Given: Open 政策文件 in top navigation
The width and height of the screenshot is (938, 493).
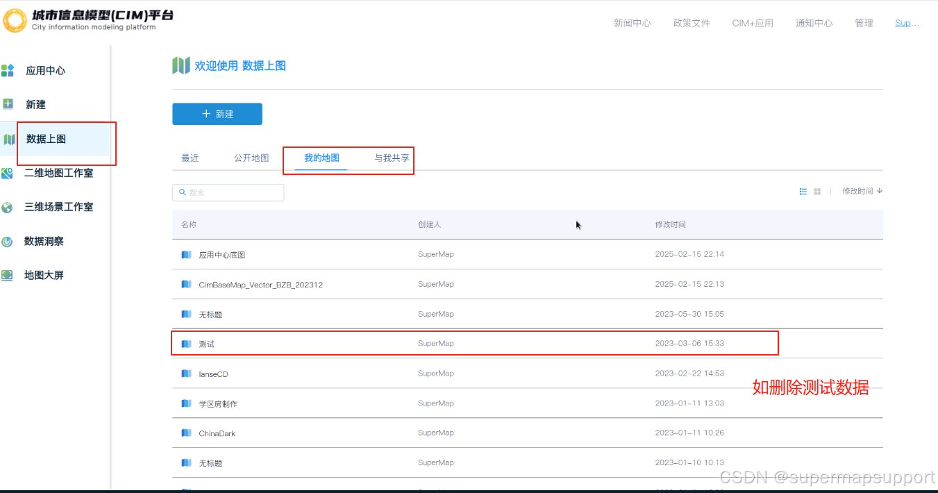Looking at the screenshot, I should point(692,23).
